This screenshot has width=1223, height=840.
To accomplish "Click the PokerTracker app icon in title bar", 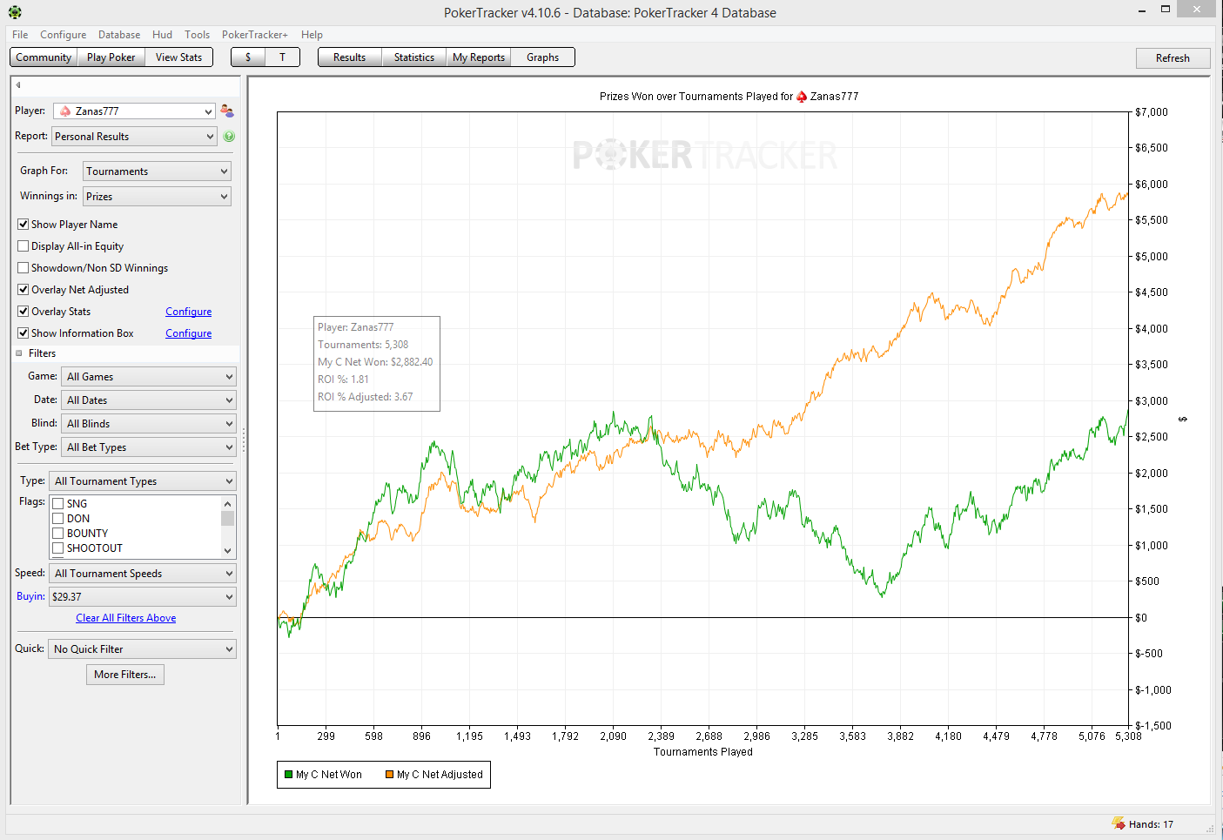I will point(15,12).
